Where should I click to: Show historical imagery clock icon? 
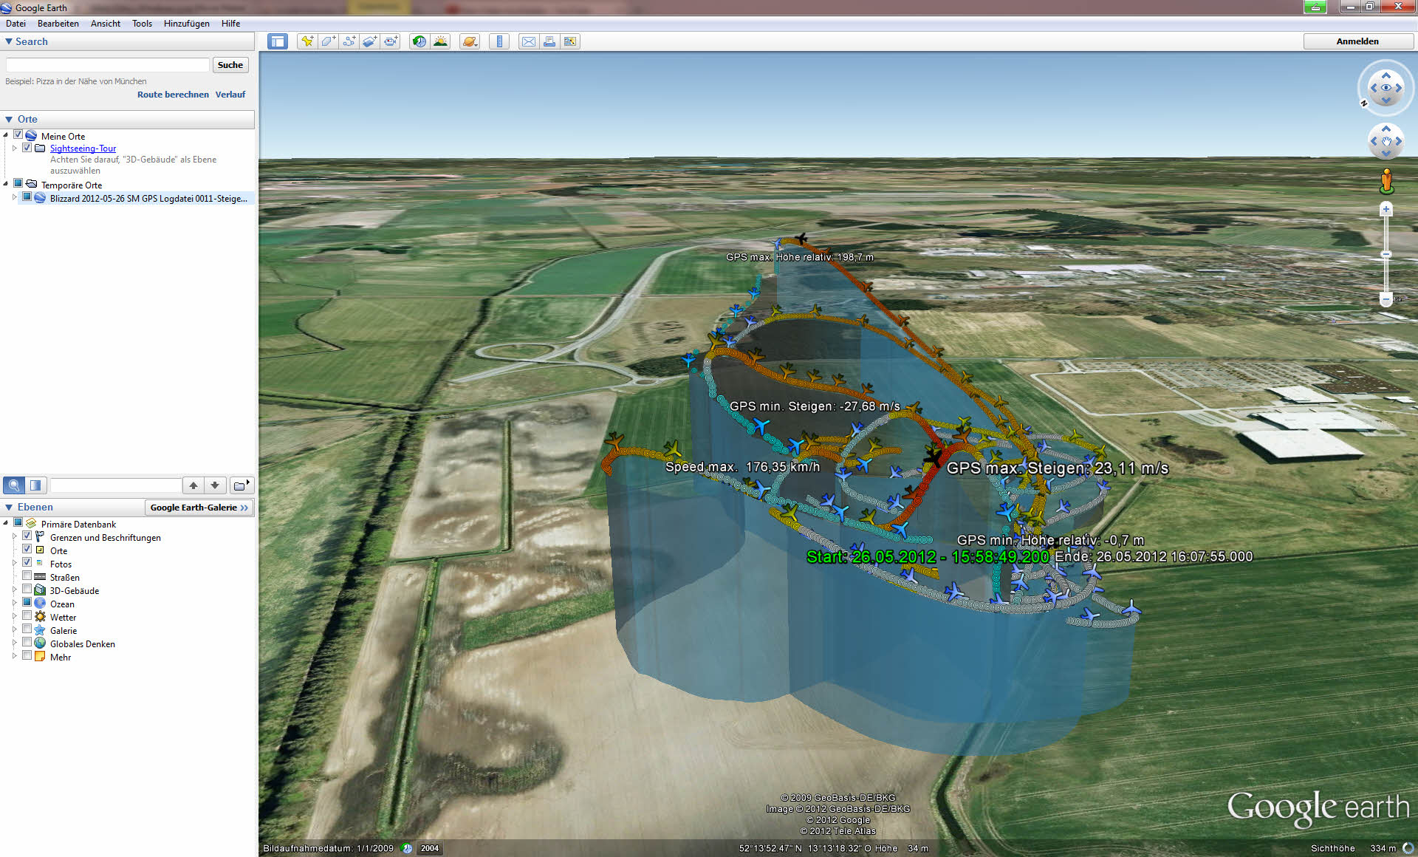(419, 41)
